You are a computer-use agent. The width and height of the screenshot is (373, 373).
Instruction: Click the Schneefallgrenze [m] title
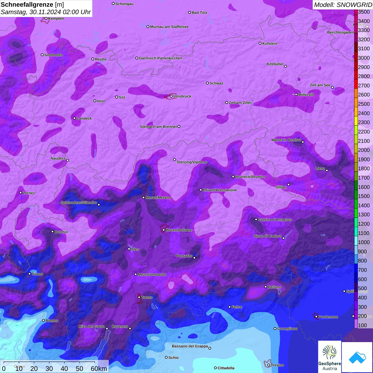(x=32, y=5)
